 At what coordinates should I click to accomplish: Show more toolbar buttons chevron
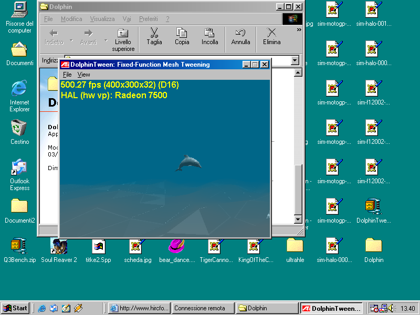click(x=299, y=30)
